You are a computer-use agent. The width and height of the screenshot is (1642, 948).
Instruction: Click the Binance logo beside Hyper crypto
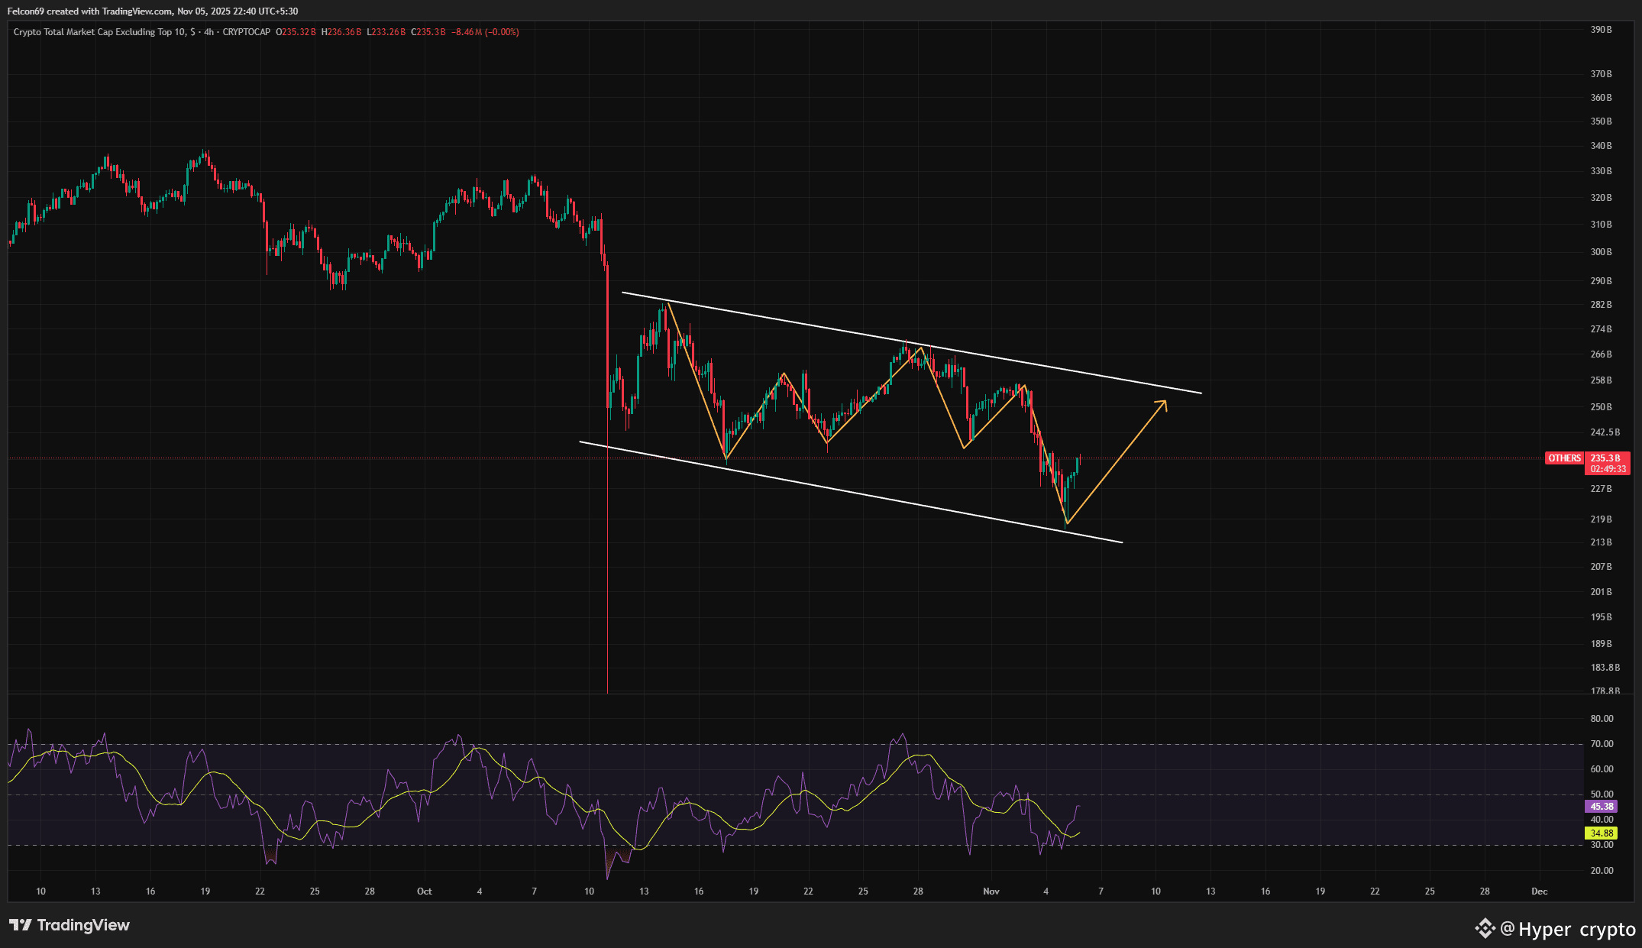(1484, 928)
